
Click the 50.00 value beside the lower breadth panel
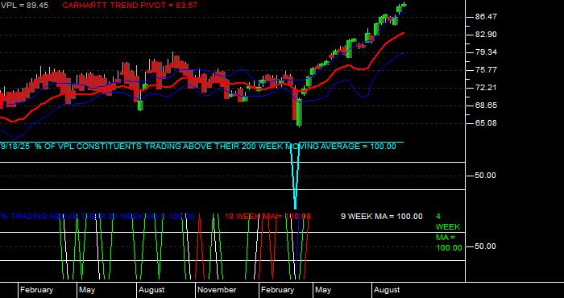[486, 246]
